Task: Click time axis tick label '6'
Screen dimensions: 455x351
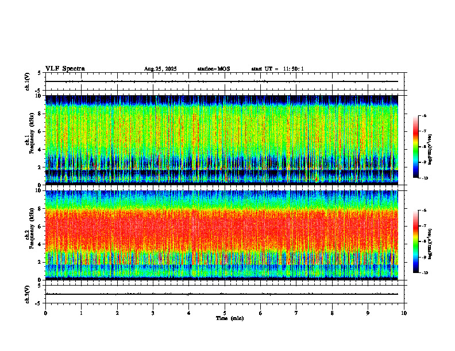Action: point(261,313)
